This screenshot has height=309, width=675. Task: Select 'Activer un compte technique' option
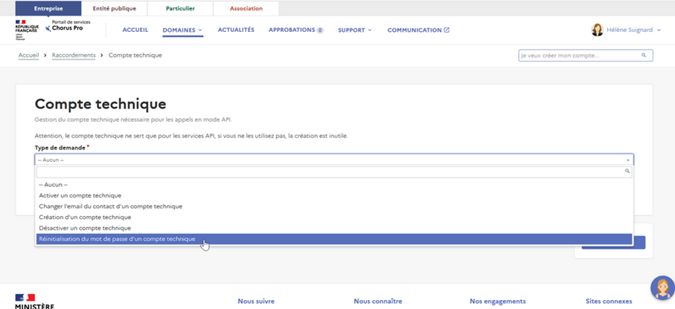click(334, 195)
